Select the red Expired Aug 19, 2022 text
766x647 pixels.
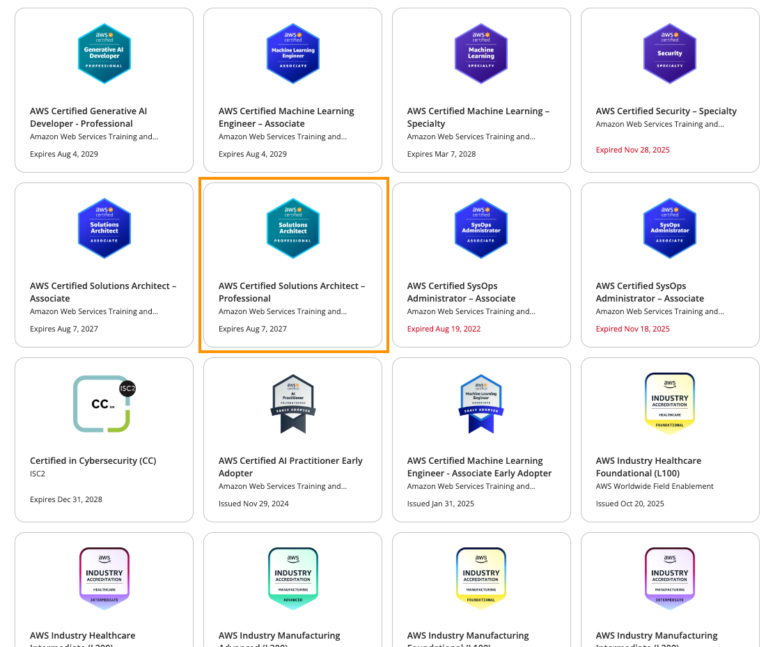click(x=444, y=329)
